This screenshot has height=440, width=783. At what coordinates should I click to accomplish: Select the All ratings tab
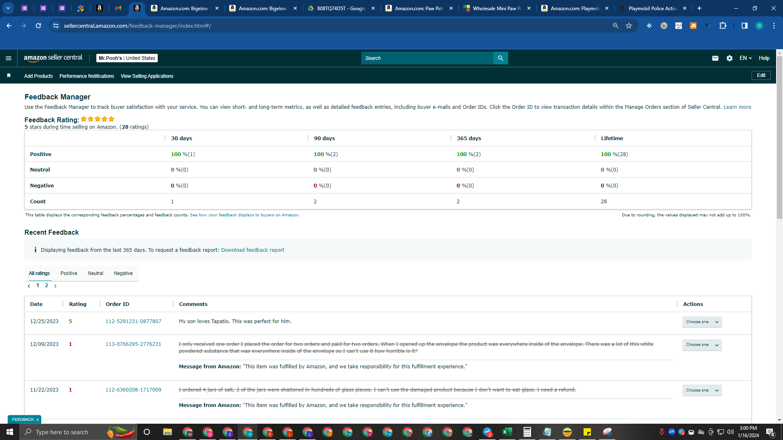tap(39, 273)
